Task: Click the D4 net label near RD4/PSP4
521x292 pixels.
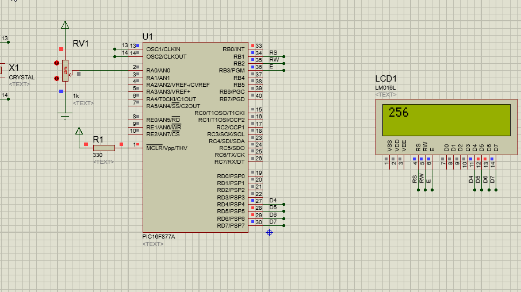Action: coord(273,200)
